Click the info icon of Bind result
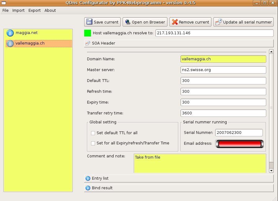This screenshot has width=278, height=201. pos(88,188)
